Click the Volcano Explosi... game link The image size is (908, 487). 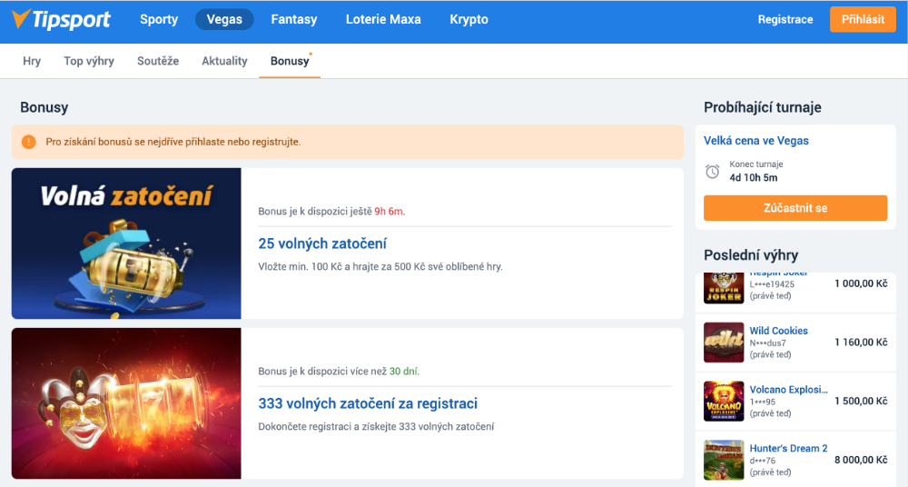click(x=789, y=390)
